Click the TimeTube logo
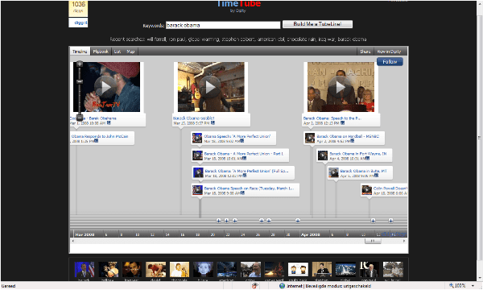483x290 pixels. click(x=238, y=4)
